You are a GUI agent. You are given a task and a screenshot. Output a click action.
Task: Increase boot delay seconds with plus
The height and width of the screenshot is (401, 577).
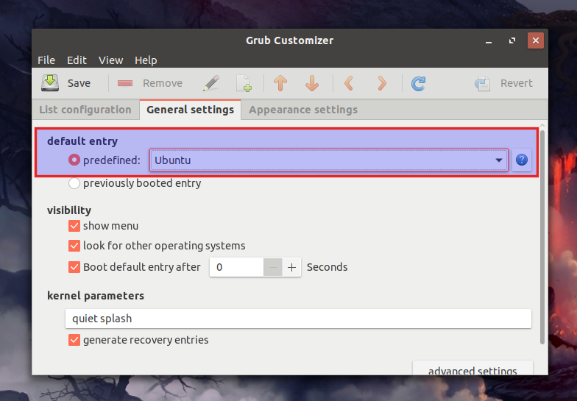pos(292,267)
